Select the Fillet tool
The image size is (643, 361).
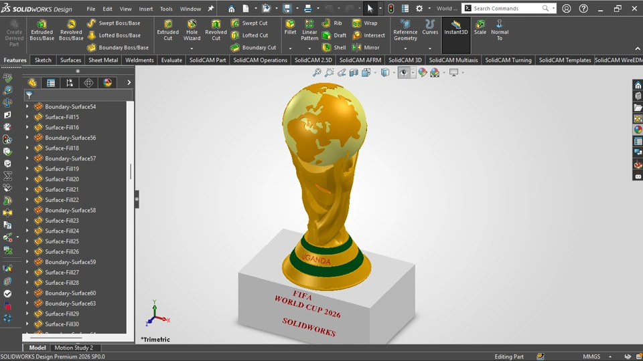click(290, 27)
